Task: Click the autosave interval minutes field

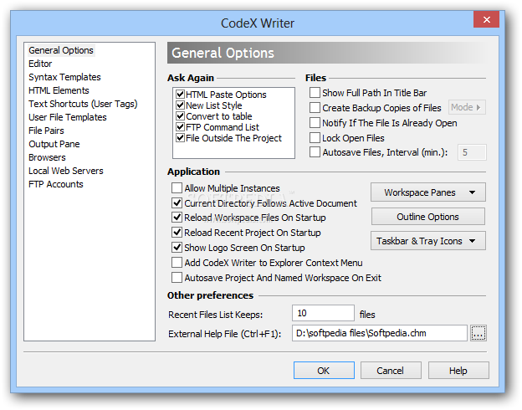Action: [x=472, y=152]
